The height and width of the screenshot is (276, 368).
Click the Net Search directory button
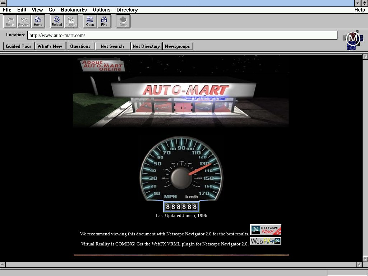pyautogui.click(x=112, y=46)
